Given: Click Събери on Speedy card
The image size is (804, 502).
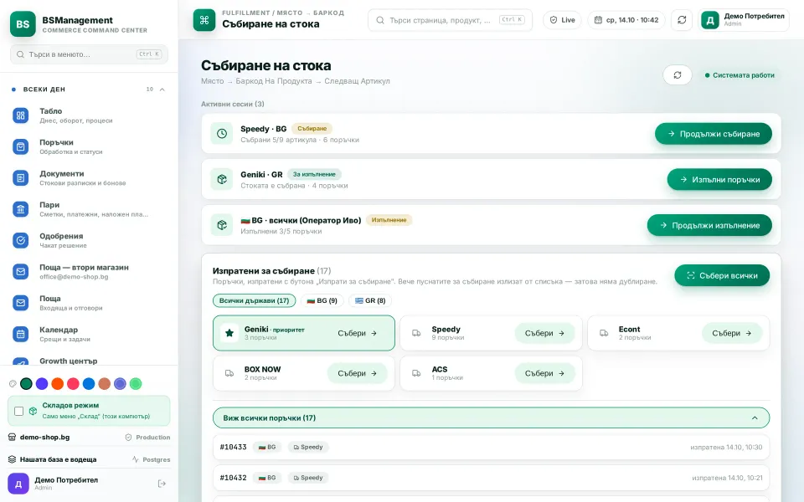Looking at the screenshot, I should [x=544, y=333].
